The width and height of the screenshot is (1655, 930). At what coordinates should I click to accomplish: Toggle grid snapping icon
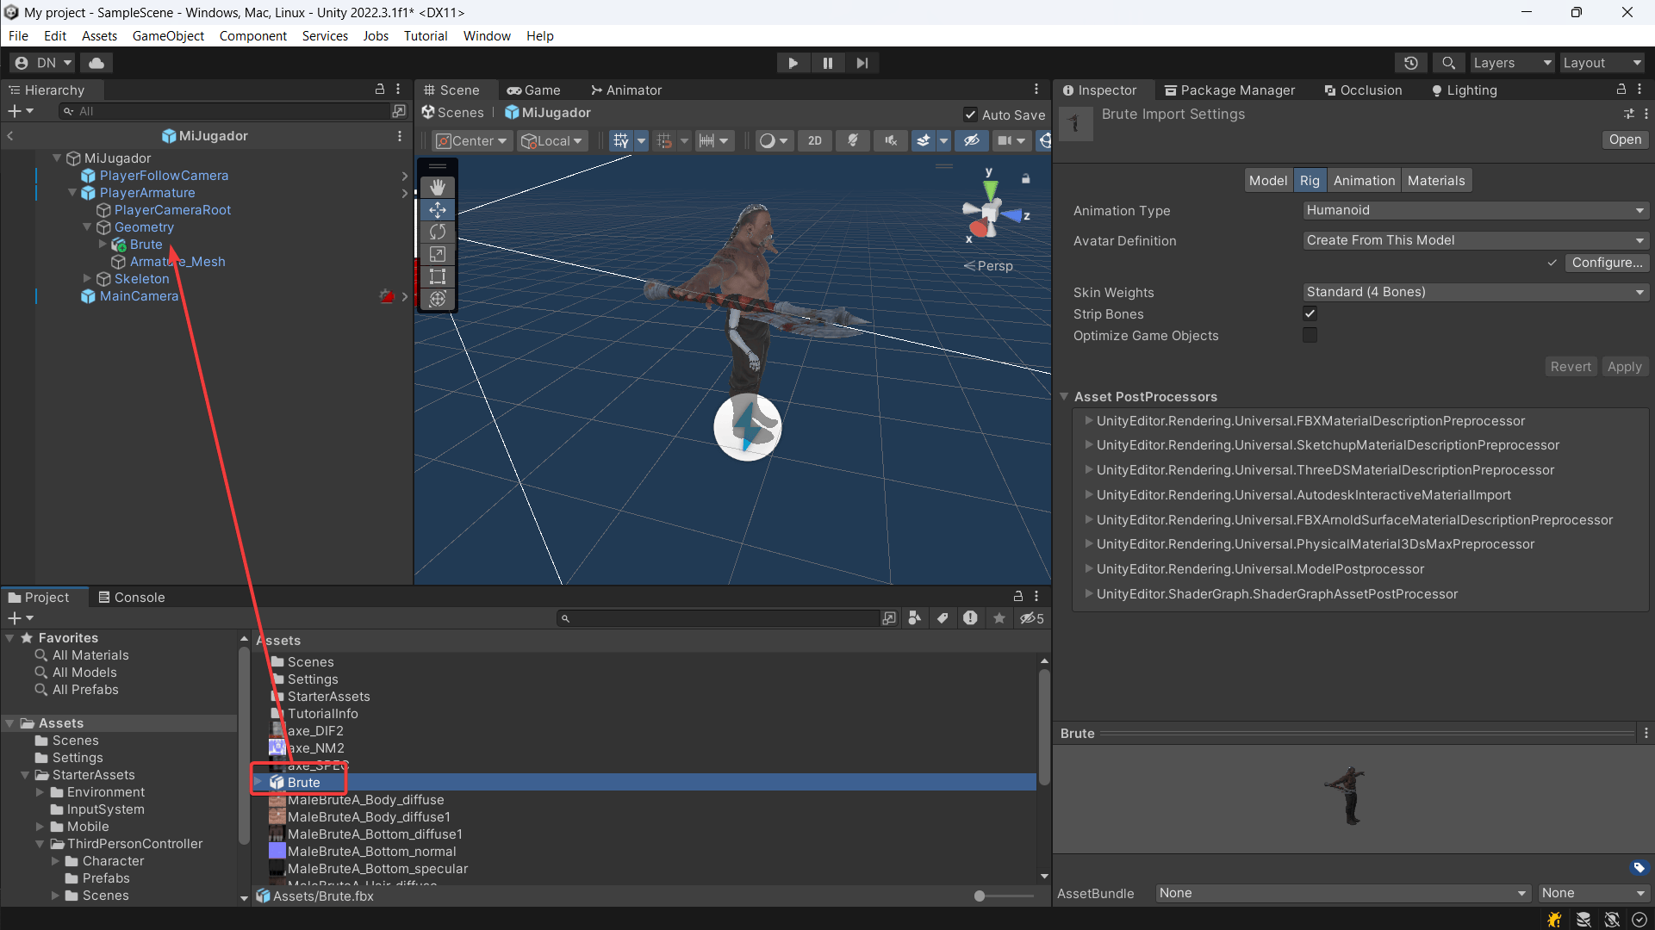point(664,140)
